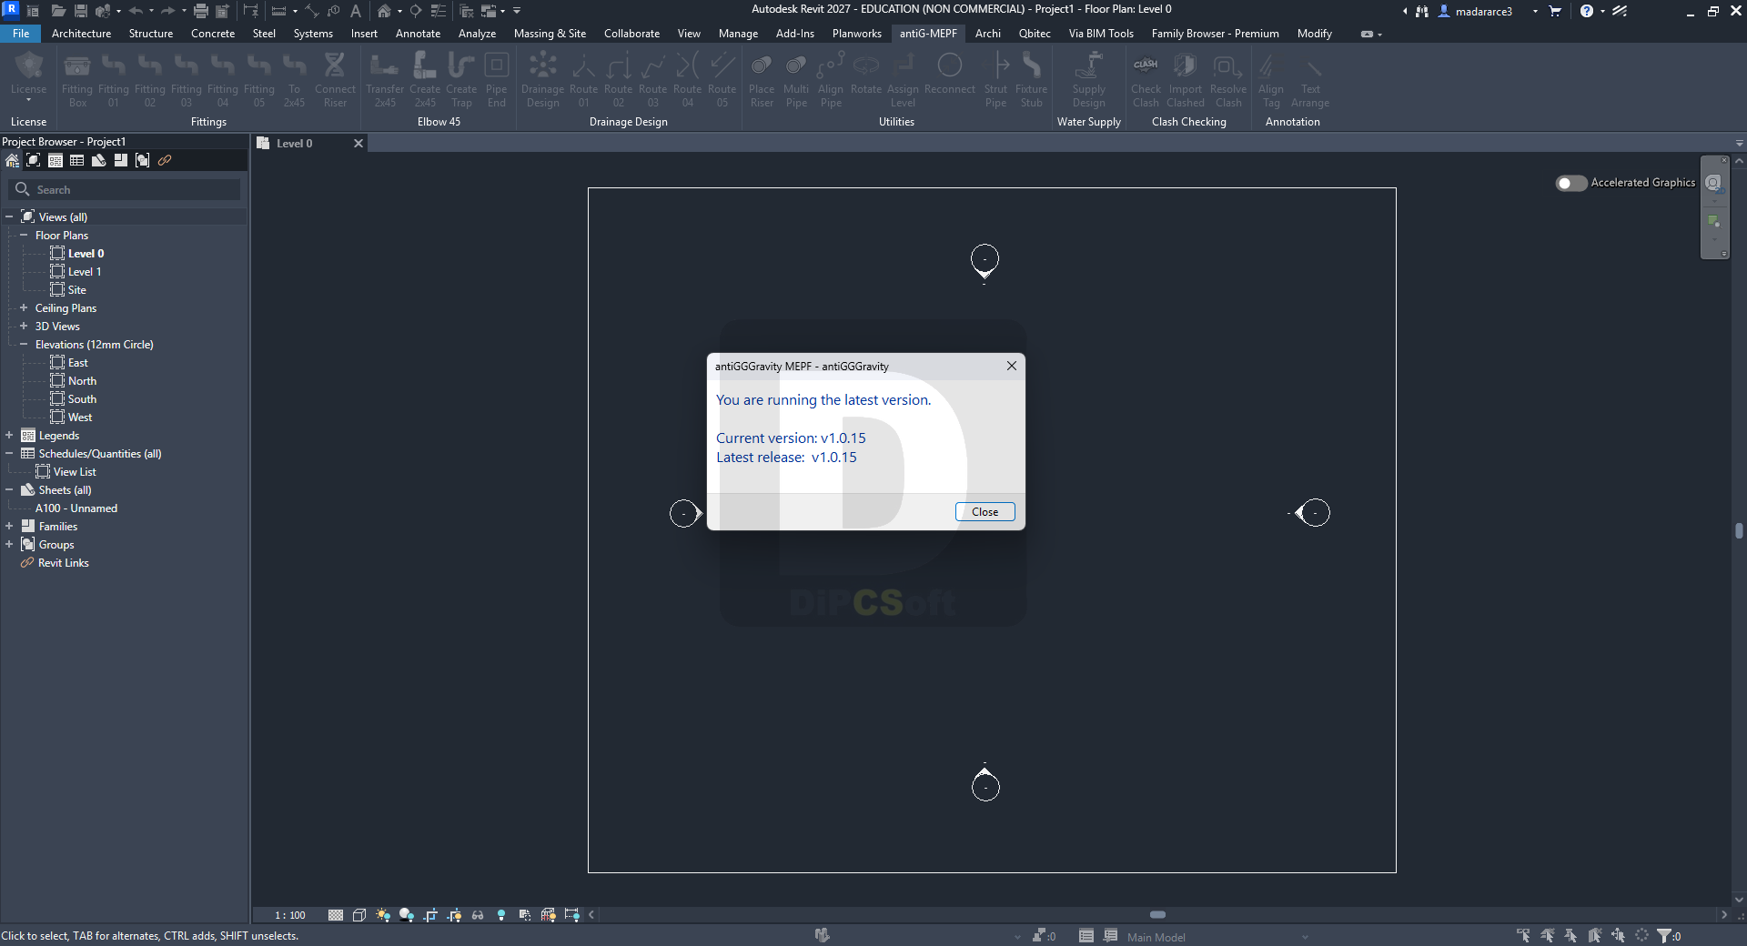Expand the 3D Views node
Image resolution: width=1747 pixels, height=946 pixels.
coord(24,326)
